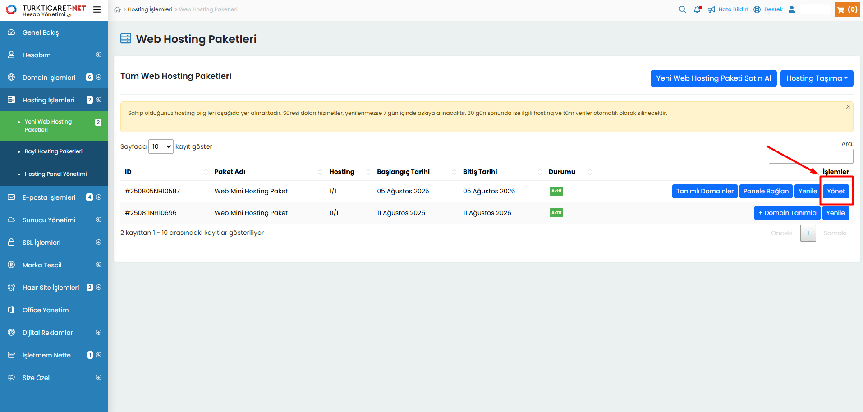Viewport: 863px width, 412px height.
Task: Open the shopping cart icon
Action: point(847,9)
